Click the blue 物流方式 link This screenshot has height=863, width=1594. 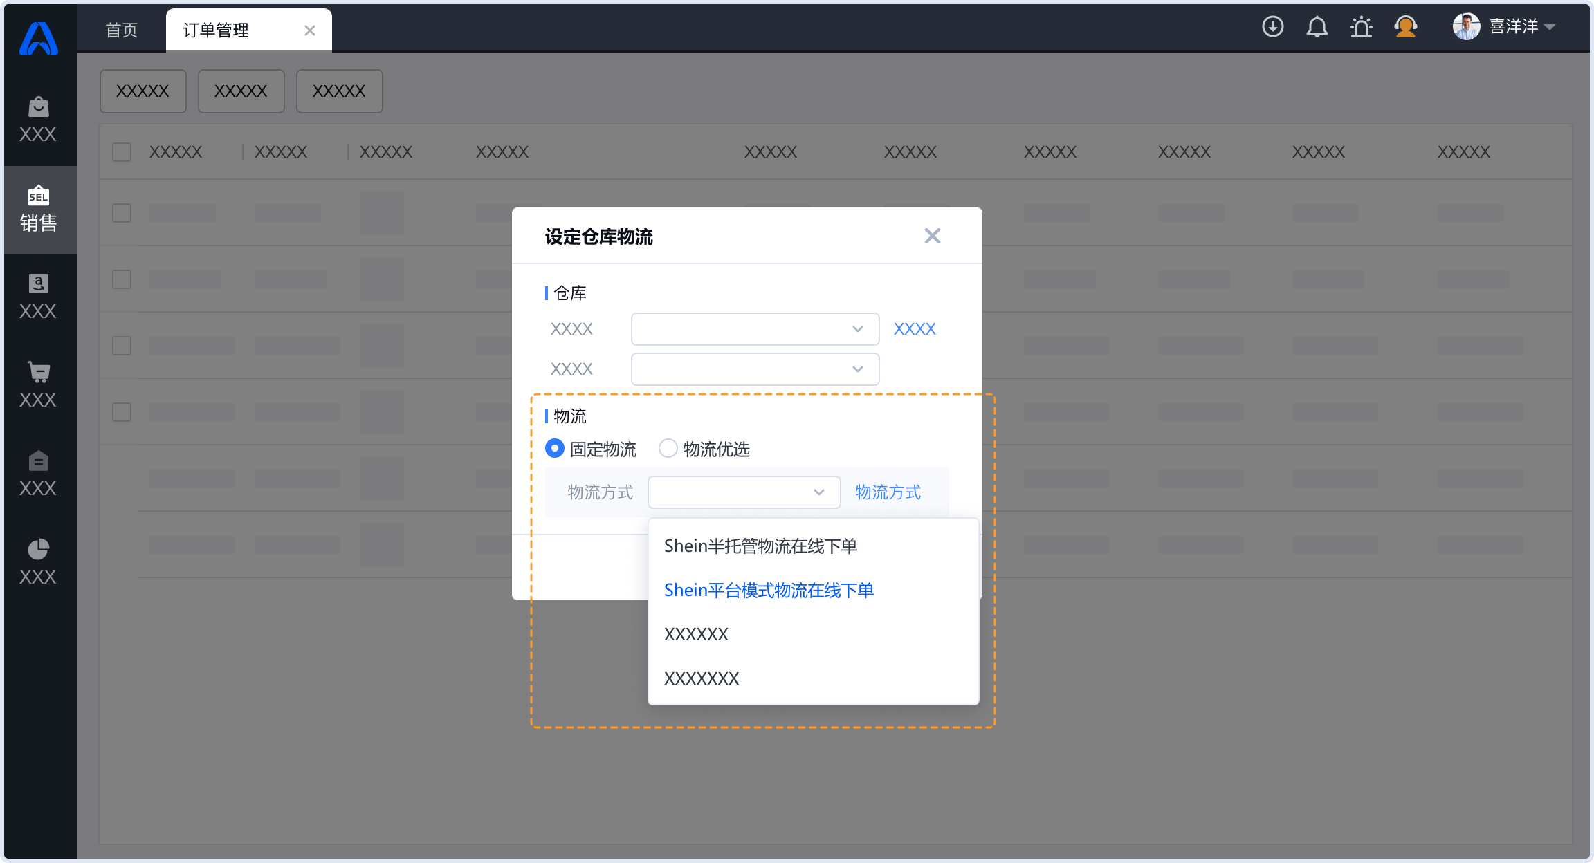tap(888, 492)
